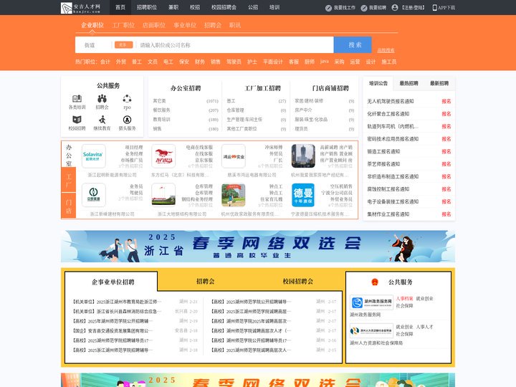The width and height of the screenshot is (516, 387).
Task: Switch to the 最新招聘 tab
Action: tap(439, 83)
